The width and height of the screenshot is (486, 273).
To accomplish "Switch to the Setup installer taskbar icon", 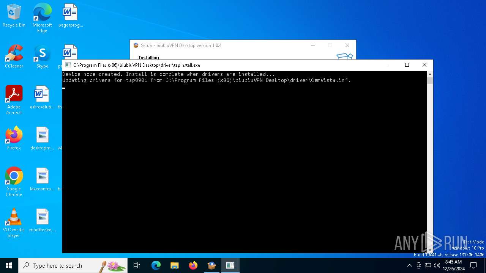I will (212, 265).
